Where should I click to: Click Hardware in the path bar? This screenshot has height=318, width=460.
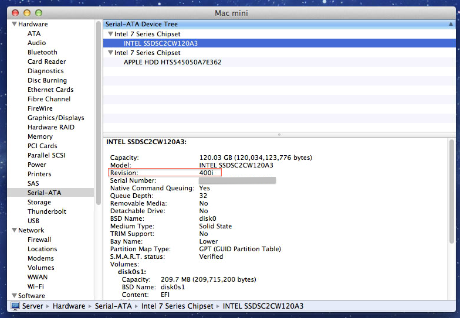(x=69, y=306)
